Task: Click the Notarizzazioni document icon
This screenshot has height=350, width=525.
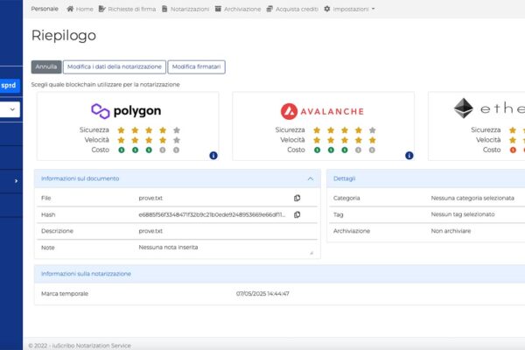Action: click(x=164, y=9)
